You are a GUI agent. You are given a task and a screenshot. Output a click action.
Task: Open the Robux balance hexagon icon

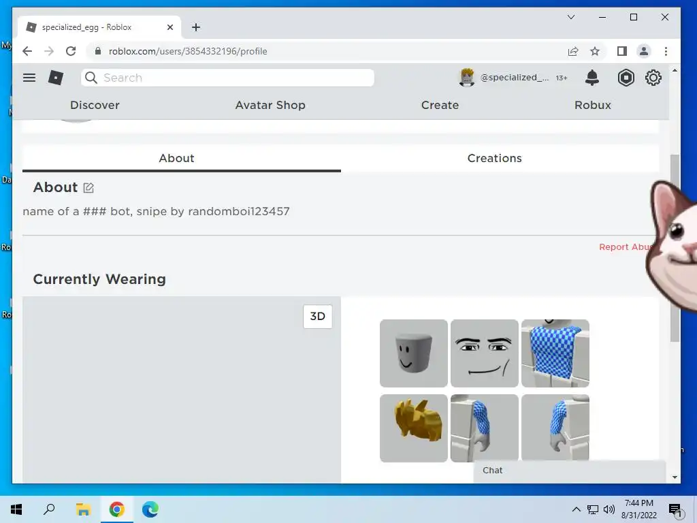626,78
